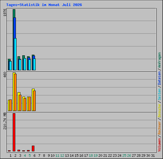The height and width of the screenshot is (159, 163).
Task: Click the red Volumen legend label
Action: pos(159,145)
